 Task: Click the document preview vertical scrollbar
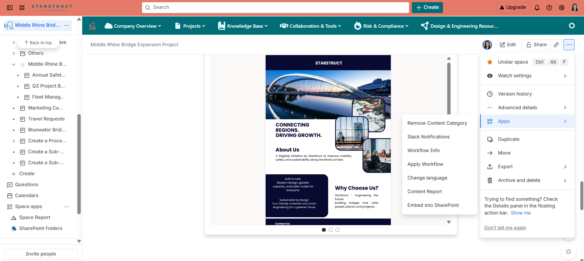[x=448, y=88]
